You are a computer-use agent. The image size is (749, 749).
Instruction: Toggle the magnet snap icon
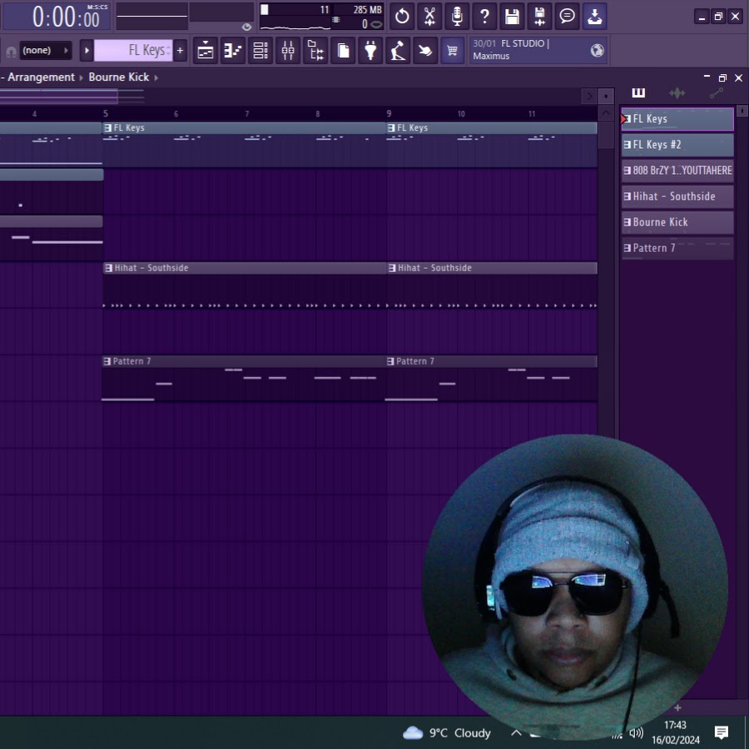coord(11,51)
